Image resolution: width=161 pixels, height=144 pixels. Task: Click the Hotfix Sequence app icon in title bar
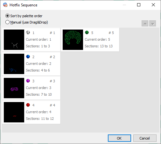[x=5, y=5]
